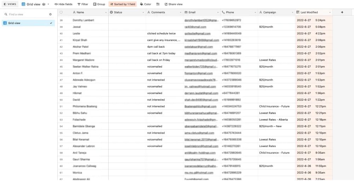The width and height of the screenshot is (354, 181).
Task: Click row number 50
Action: click(61, 100)
